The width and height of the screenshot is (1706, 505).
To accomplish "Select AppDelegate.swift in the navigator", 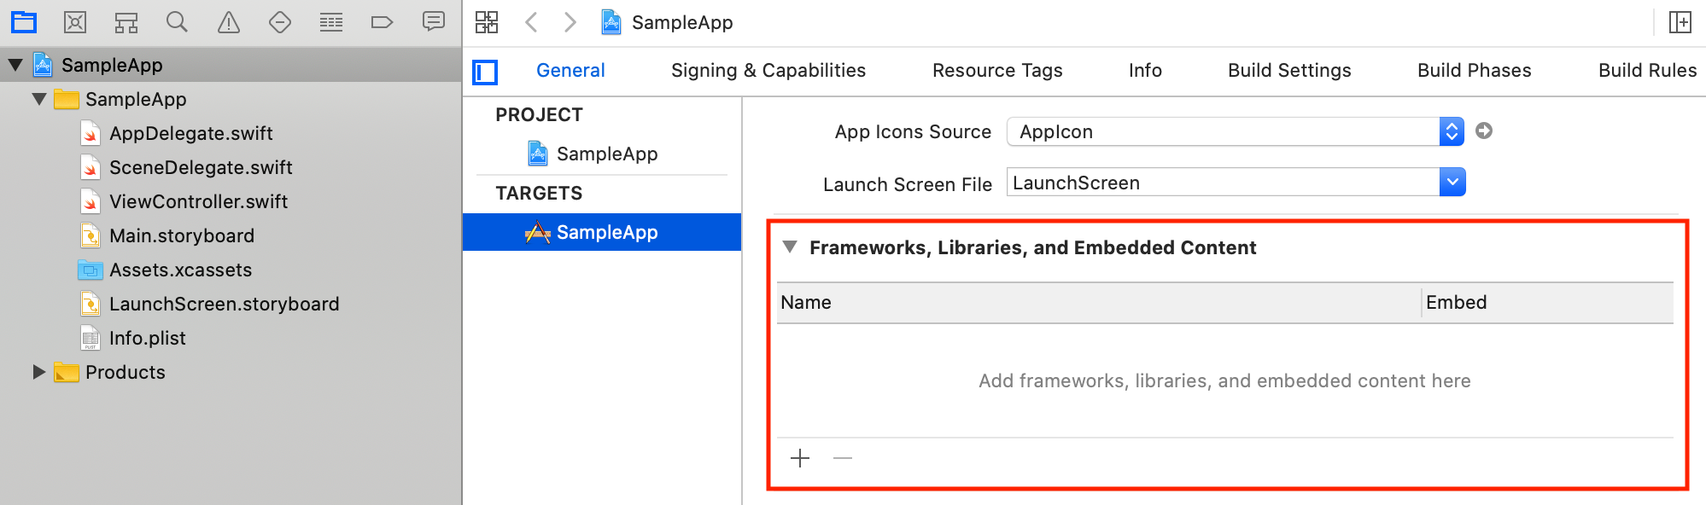I will (x=190, y=133).
